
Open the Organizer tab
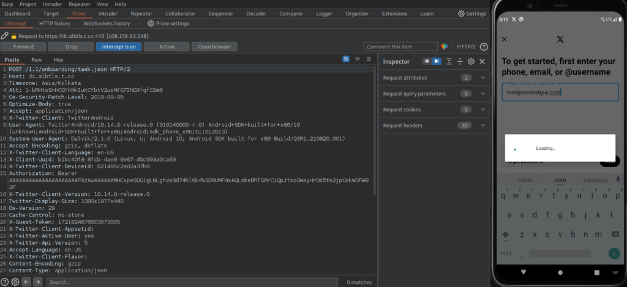(357, 13)
